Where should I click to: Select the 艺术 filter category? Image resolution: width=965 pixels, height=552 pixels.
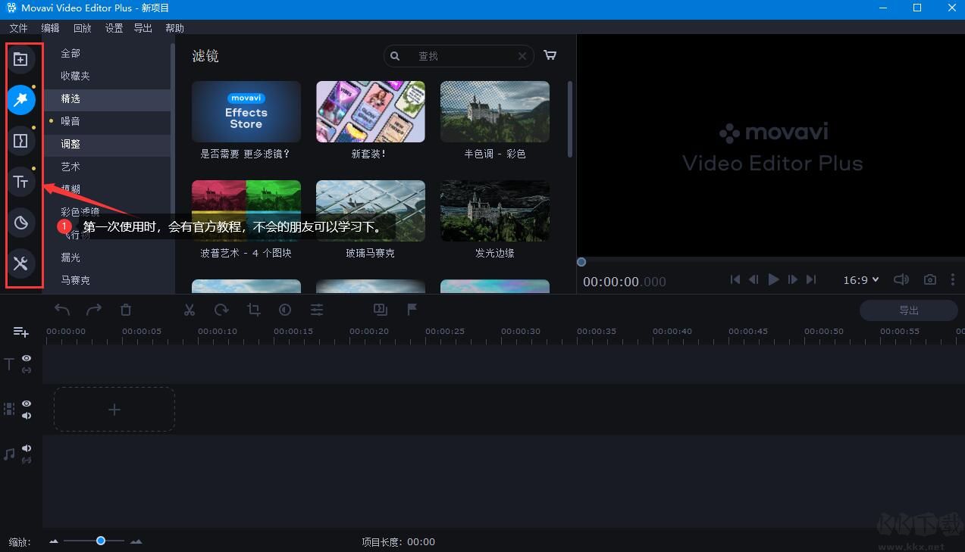tap(70, 167)
